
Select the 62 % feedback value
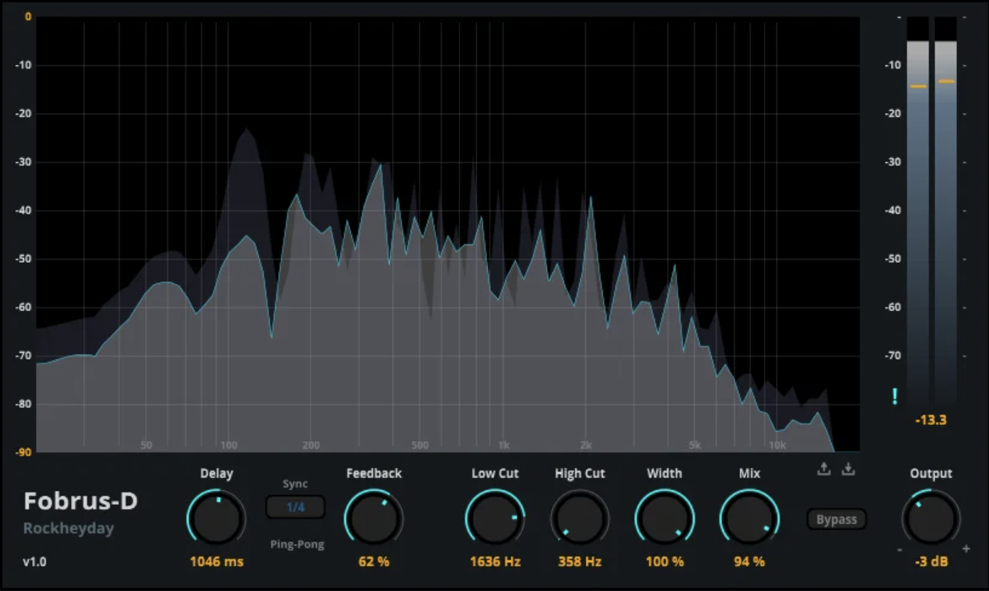(x=374, y=562)
